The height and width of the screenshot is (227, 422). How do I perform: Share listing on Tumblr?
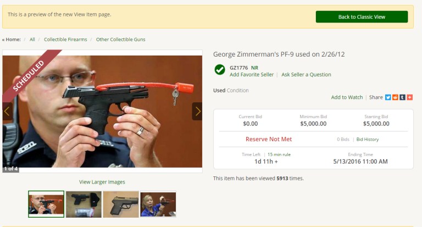[402, 97]
